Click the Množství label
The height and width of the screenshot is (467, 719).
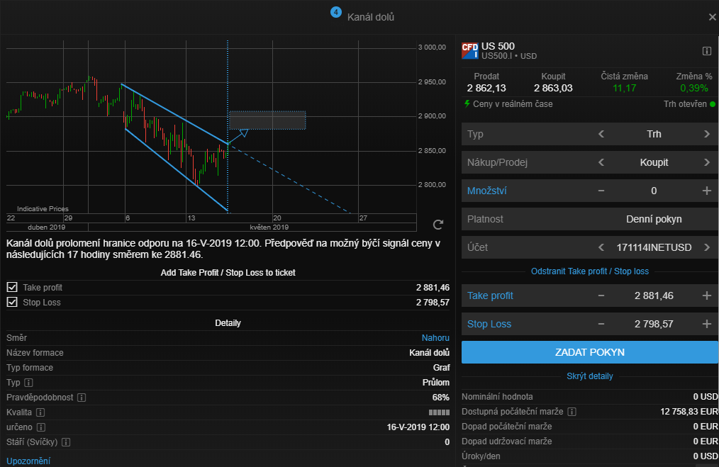(487, 191)
